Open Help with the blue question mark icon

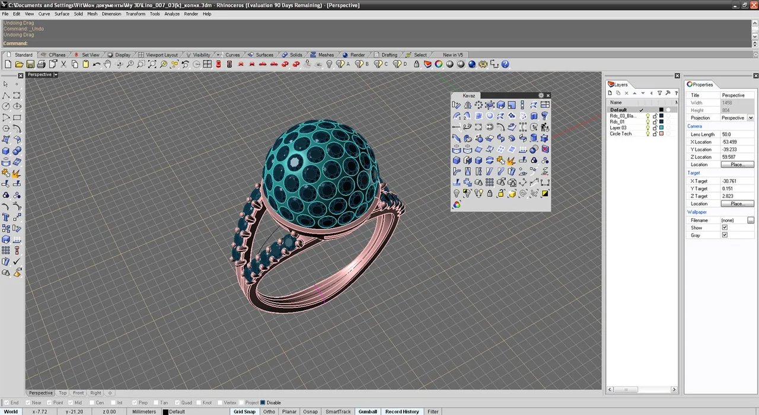point(505,64)
